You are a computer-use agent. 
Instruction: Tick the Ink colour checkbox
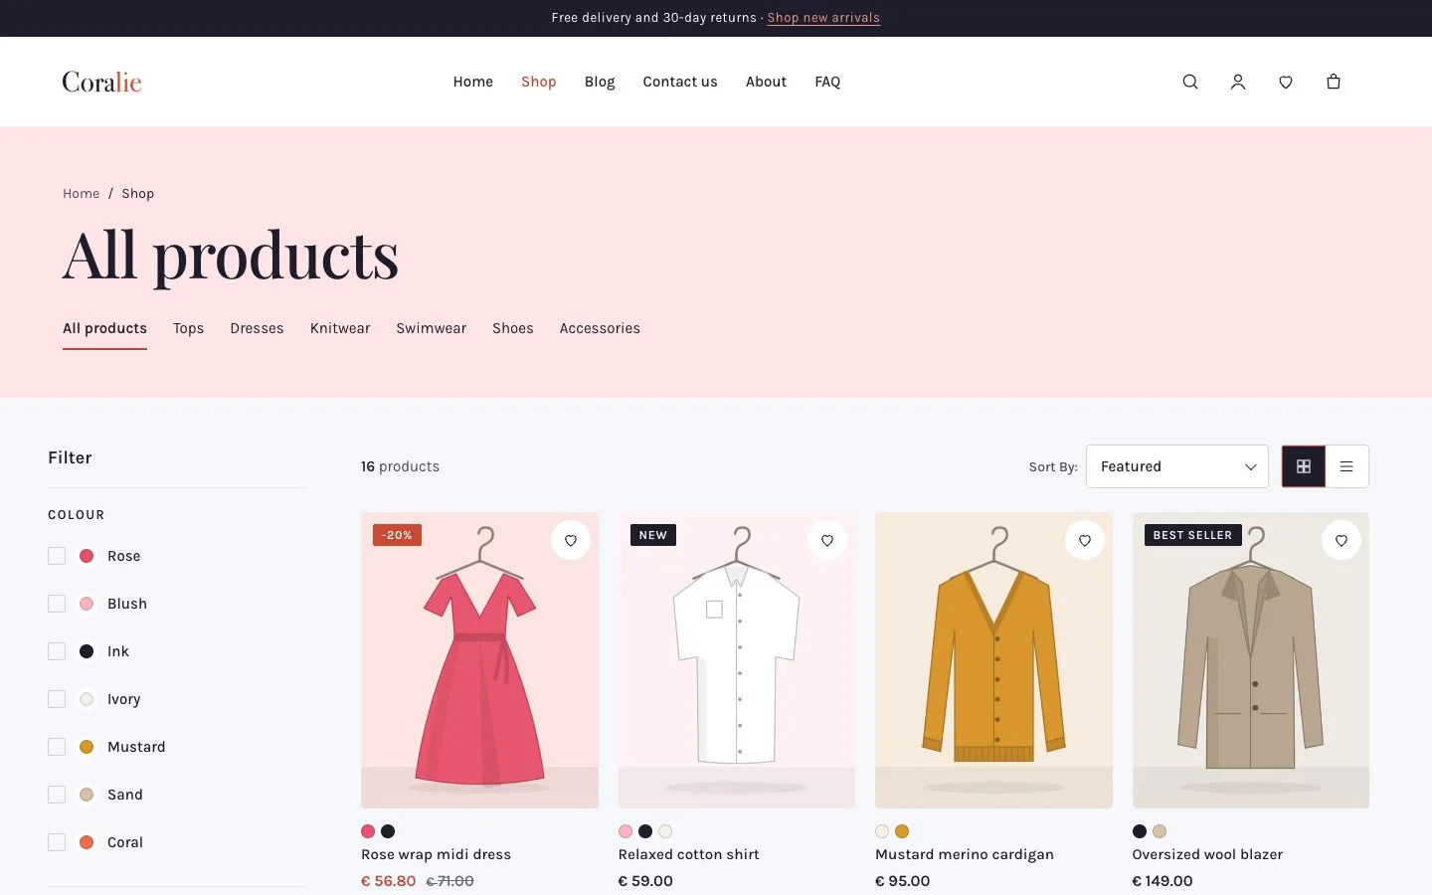click(x=57, y=651)
